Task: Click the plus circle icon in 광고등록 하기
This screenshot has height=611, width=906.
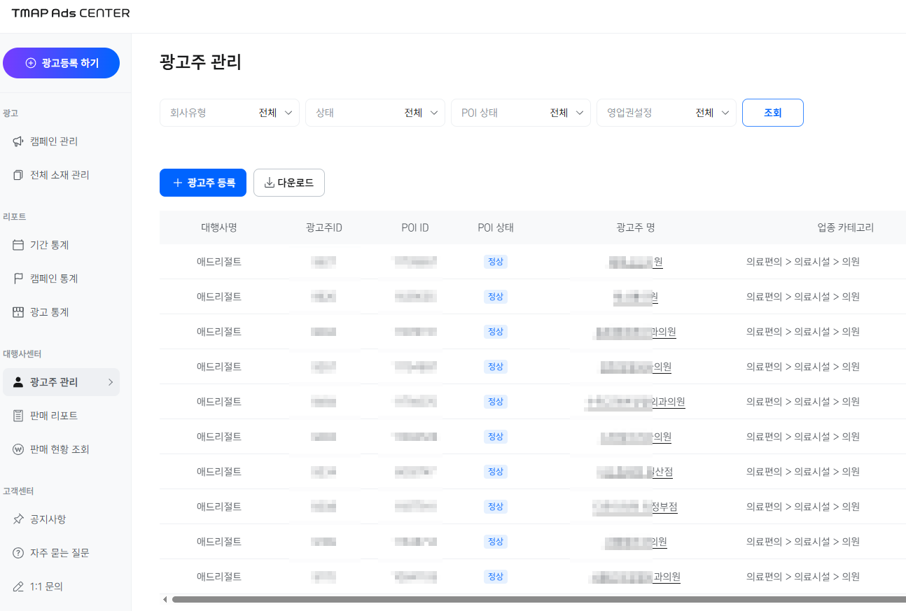Action: coord(30,63)
